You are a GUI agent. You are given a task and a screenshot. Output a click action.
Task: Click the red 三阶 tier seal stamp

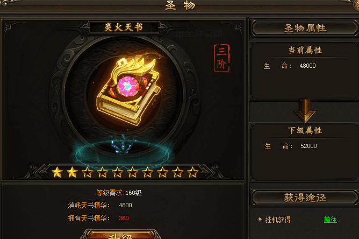coord(221,58)
